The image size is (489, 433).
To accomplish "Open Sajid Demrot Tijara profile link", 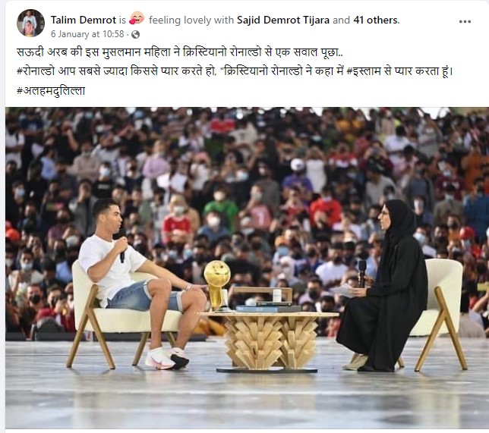I will 283,20.
